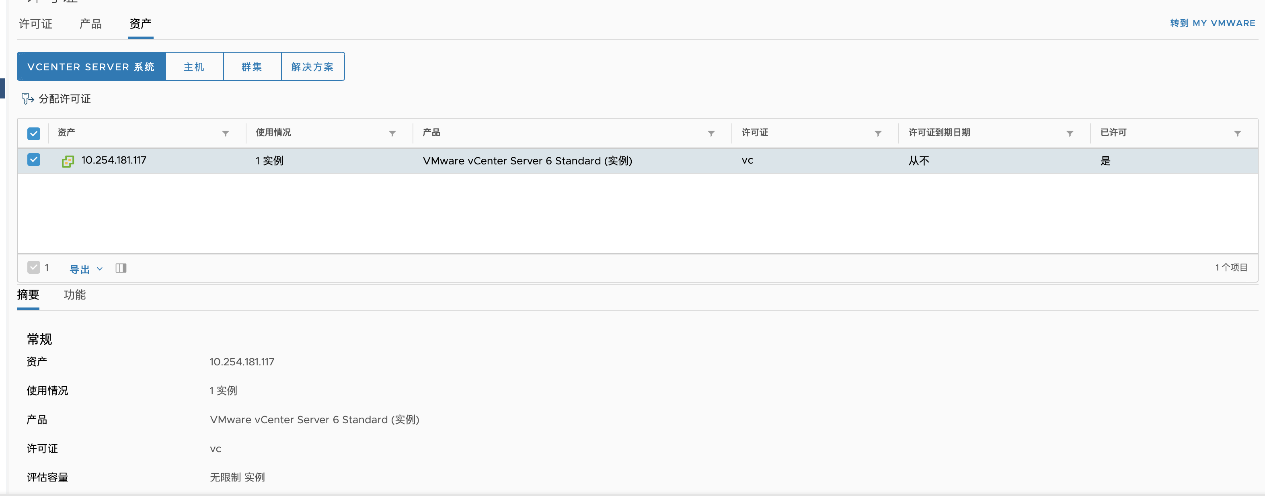Open the 产品 column filter
Image resolution: width=1265 pixels, height=496 pixels.
[711, 133]
